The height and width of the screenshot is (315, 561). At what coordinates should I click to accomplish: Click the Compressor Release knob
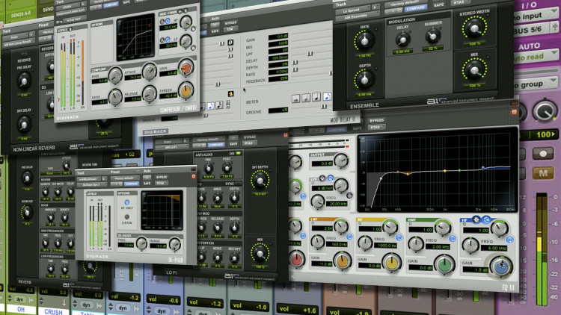[x=149, y=94]
